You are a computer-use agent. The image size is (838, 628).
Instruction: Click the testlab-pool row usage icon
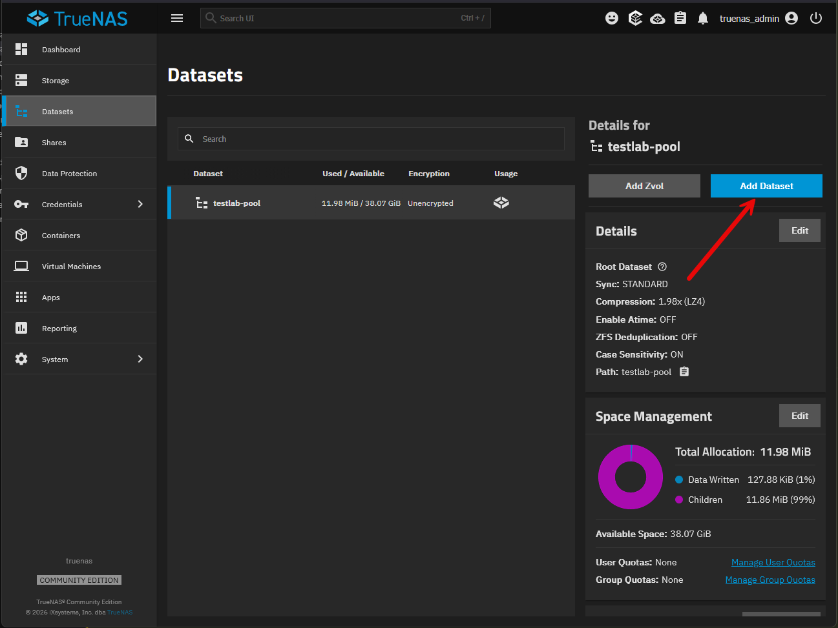pyautogui.click(x=501, y=203)
